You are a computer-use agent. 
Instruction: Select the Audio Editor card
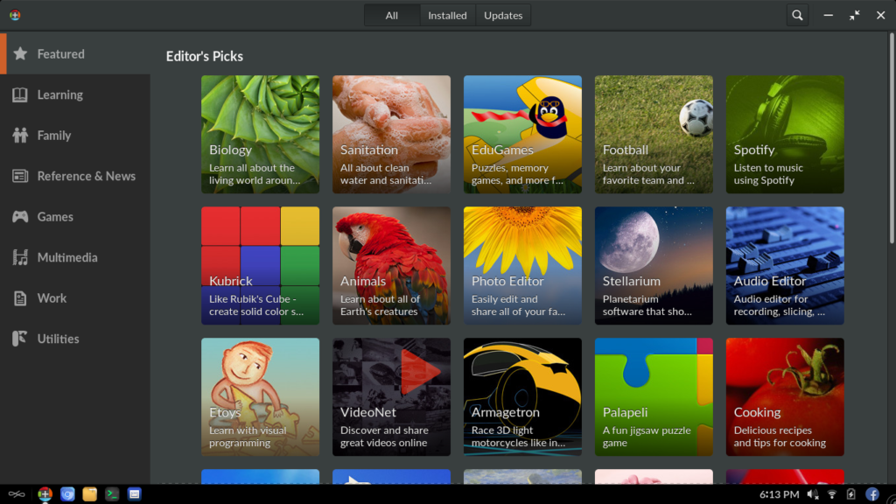(785, 266)
